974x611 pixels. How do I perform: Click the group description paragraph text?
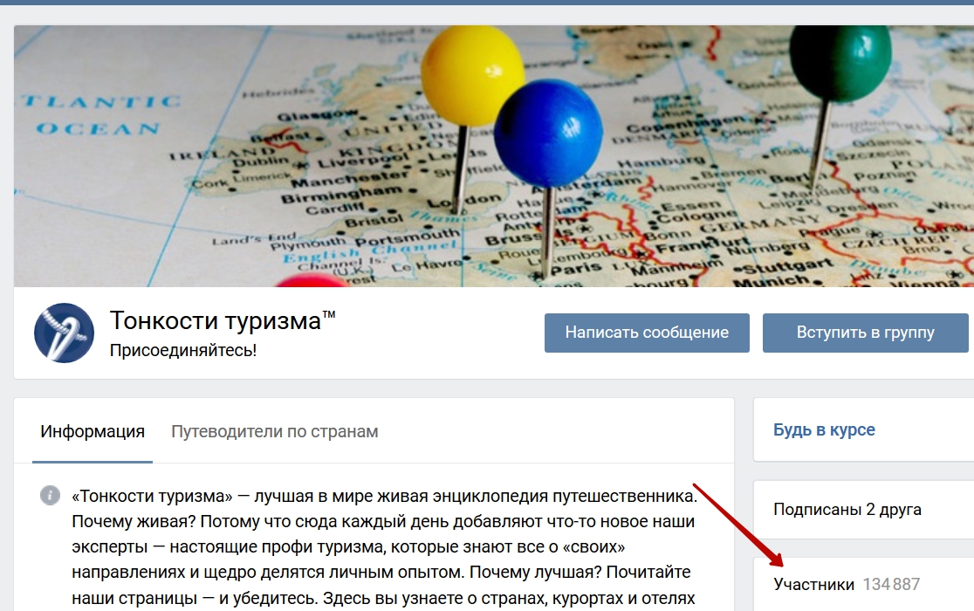tap(384, 547)
